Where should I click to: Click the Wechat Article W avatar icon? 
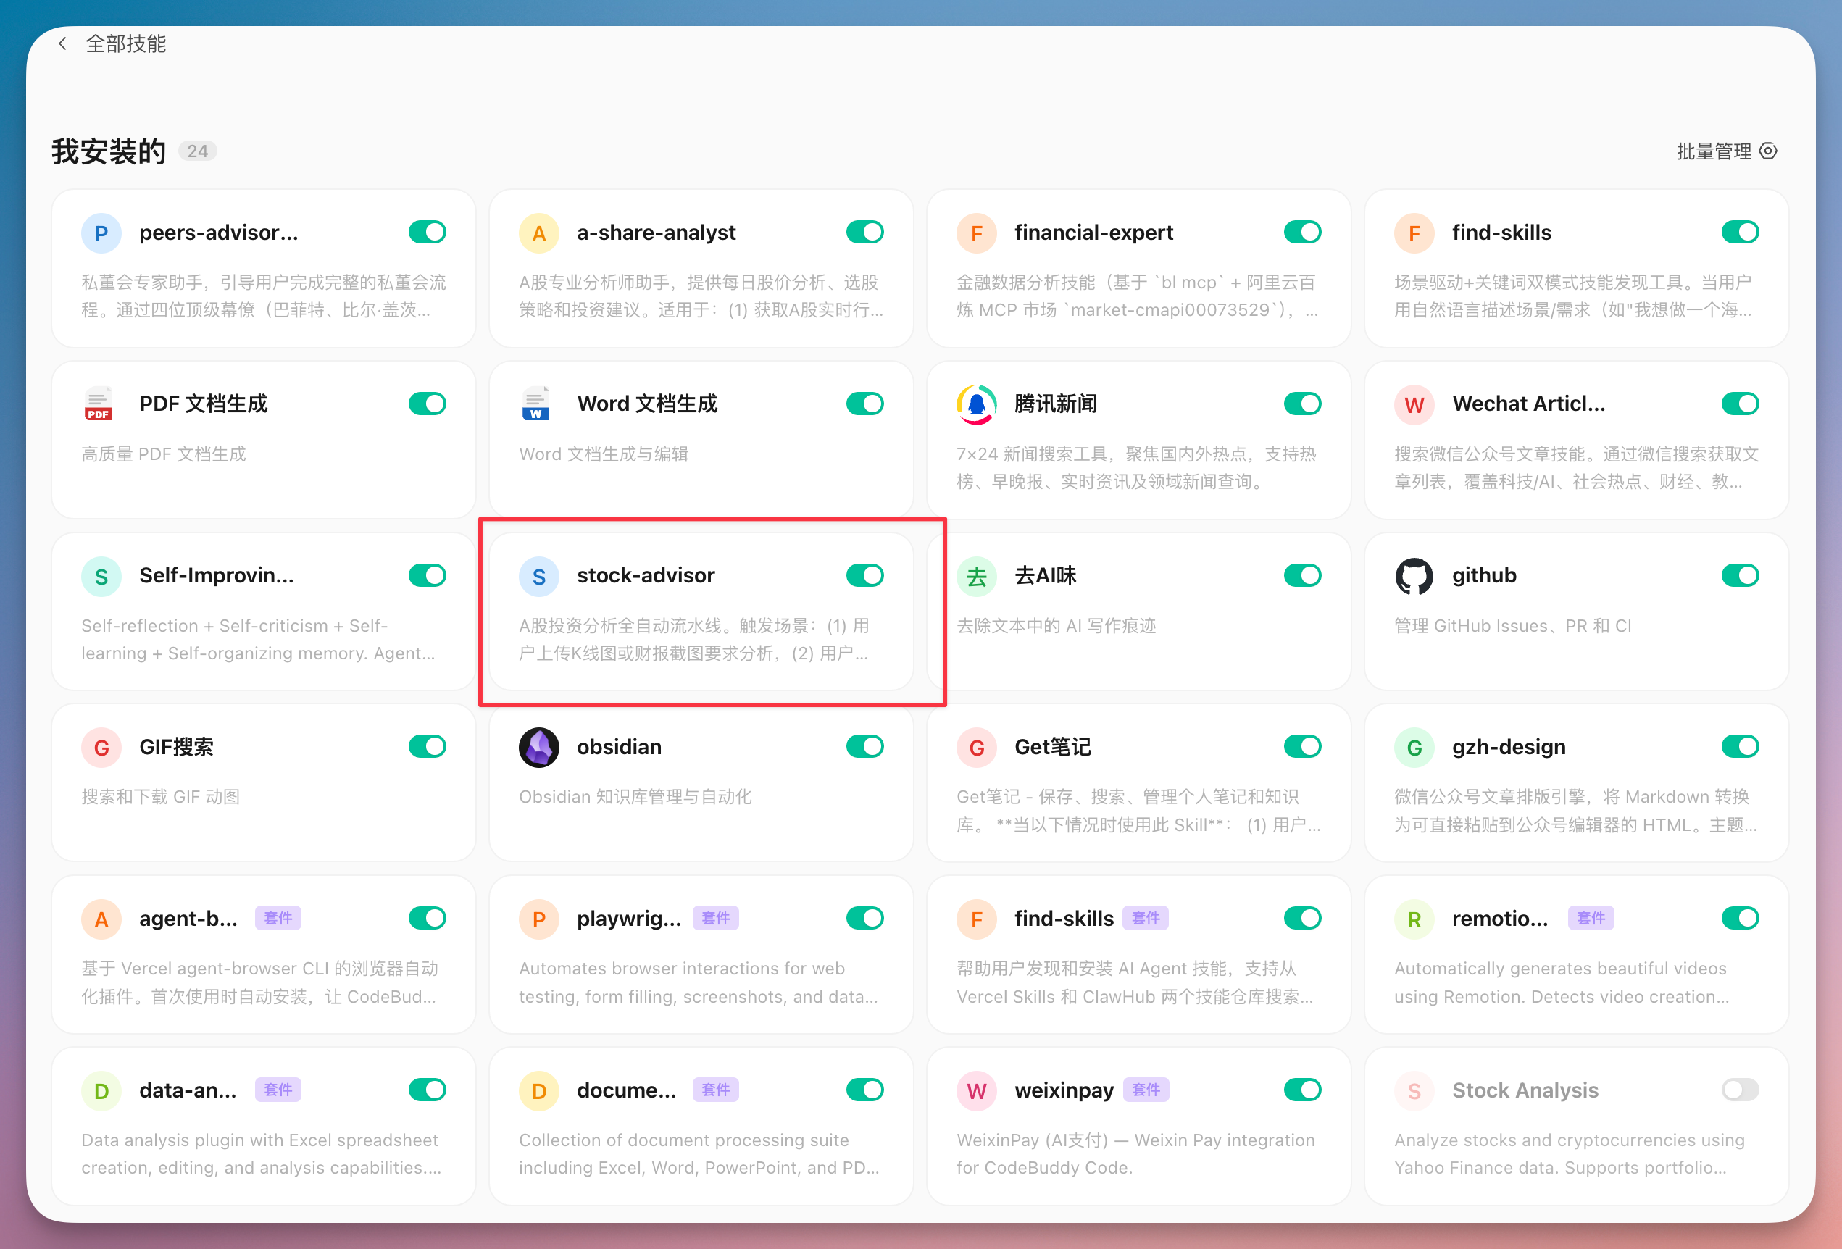(x=1414, y=404)
